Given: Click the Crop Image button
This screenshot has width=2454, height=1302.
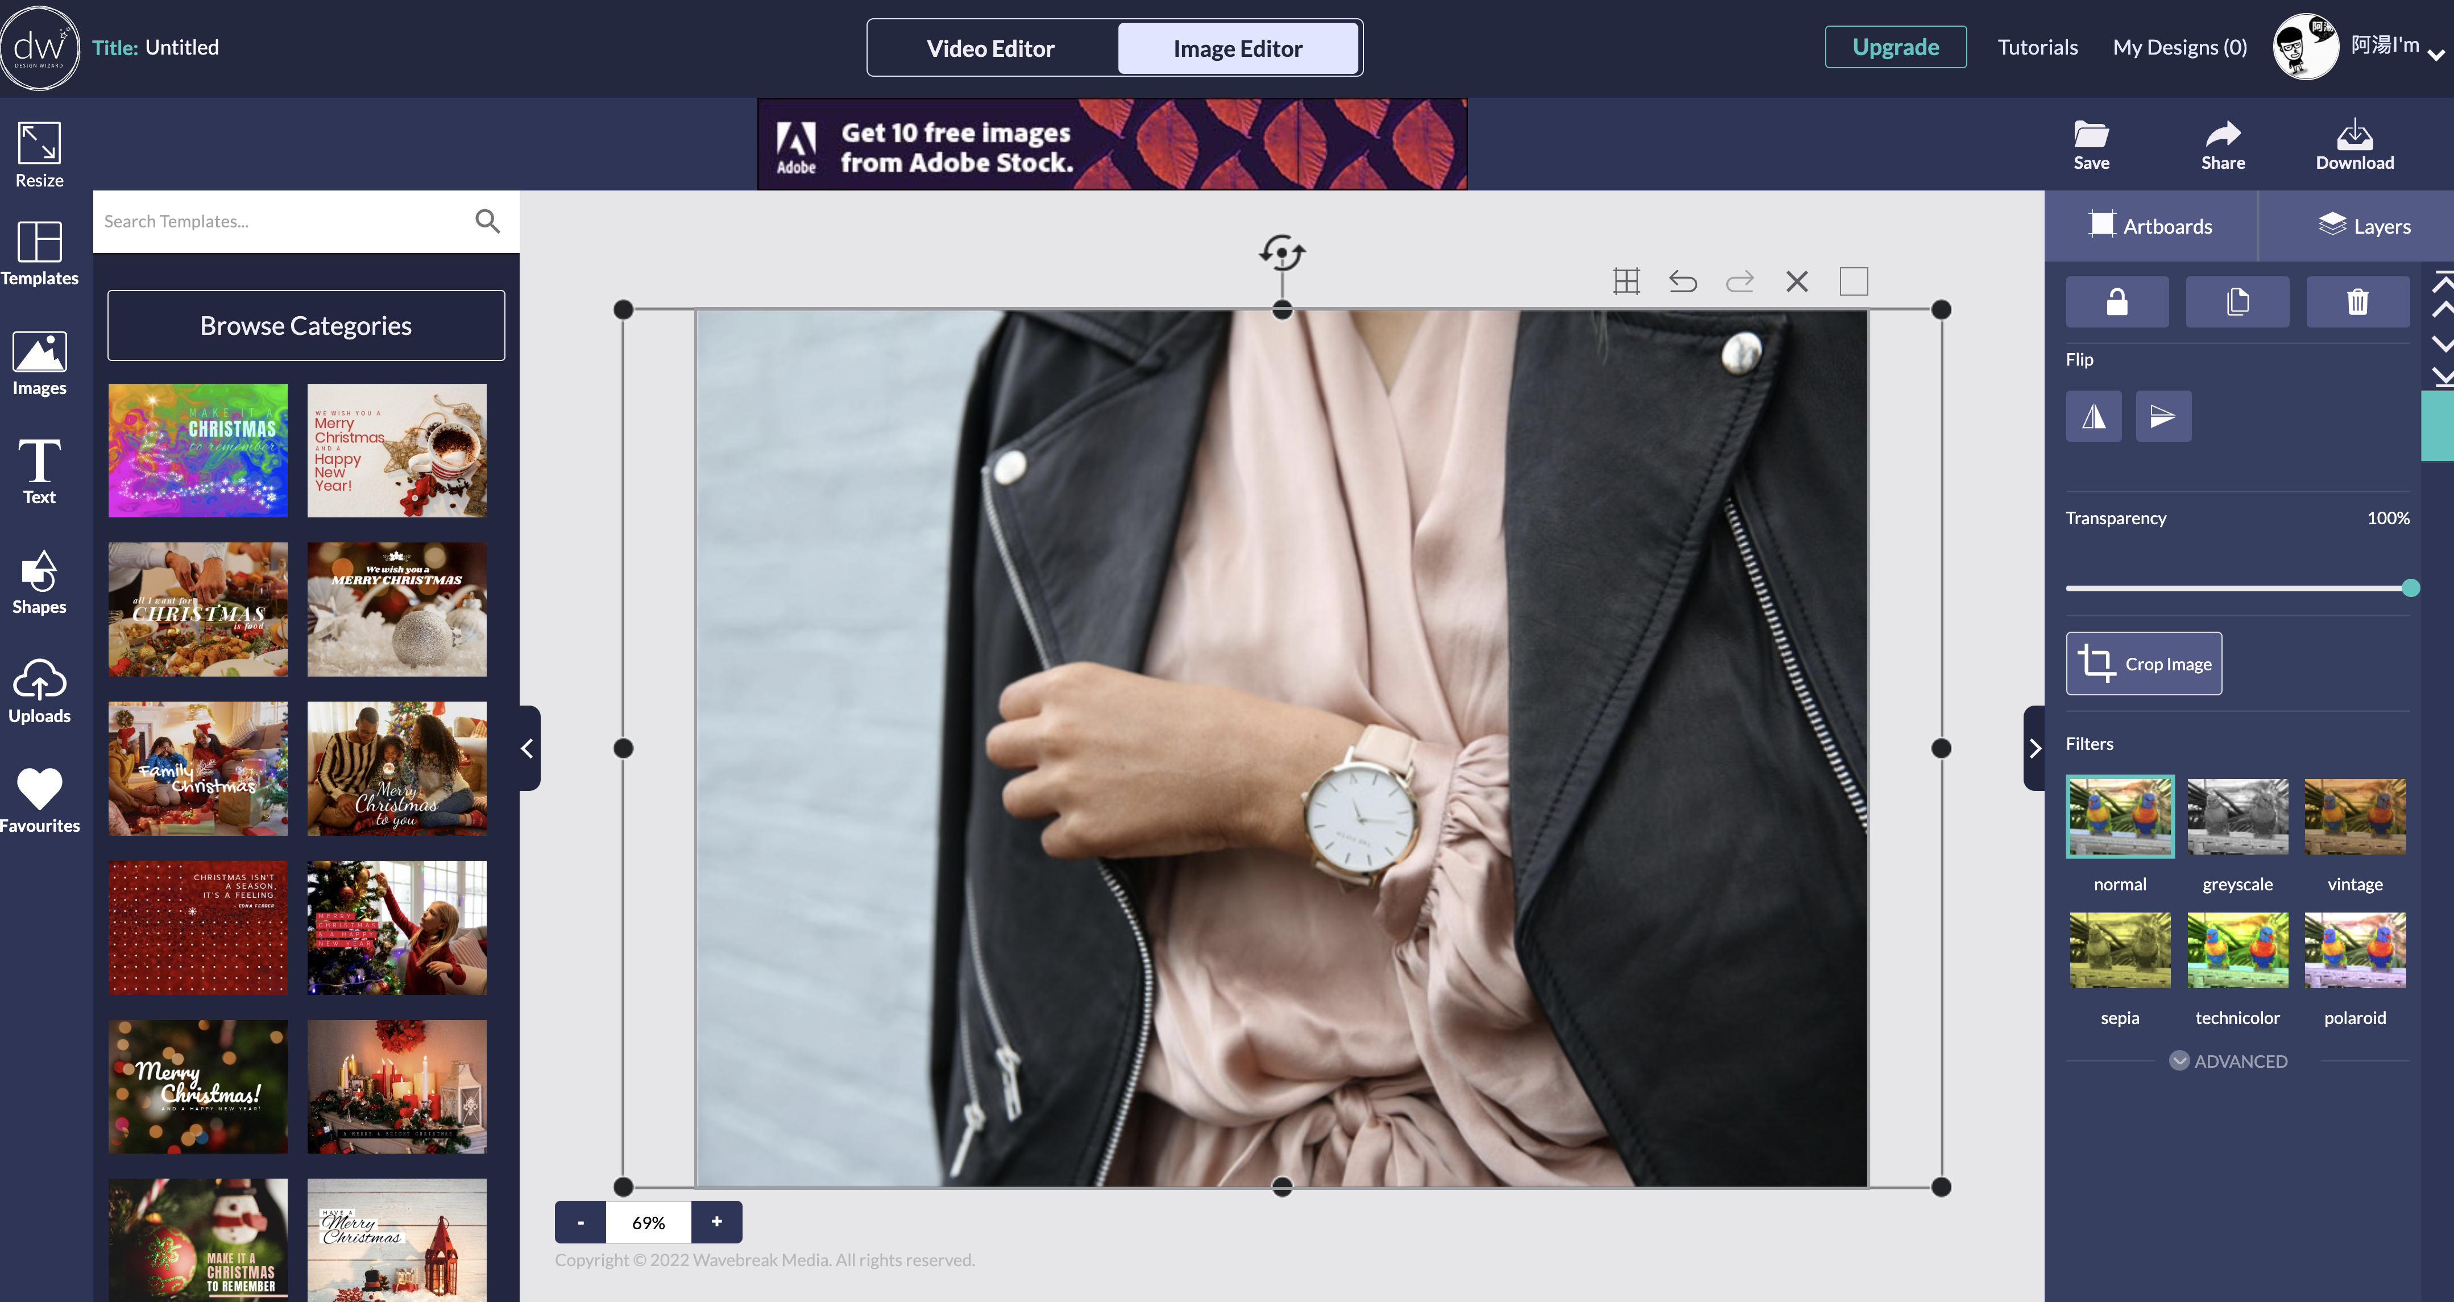Looking at the screenshot, I should click(x=2144, y=664).
